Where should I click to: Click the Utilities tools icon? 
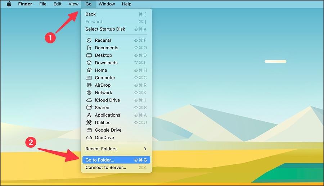tap(89, 122)
